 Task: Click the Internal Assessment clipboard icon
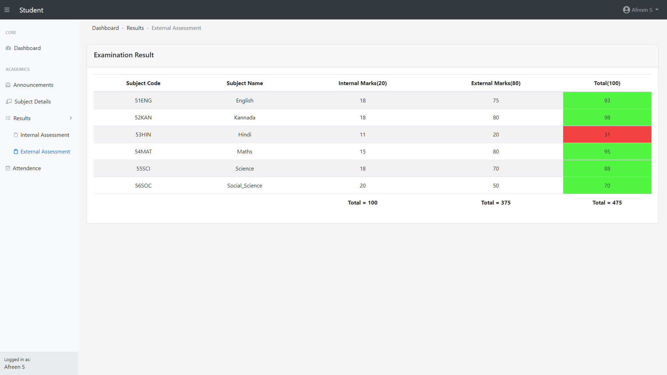[x=16, y=135]
